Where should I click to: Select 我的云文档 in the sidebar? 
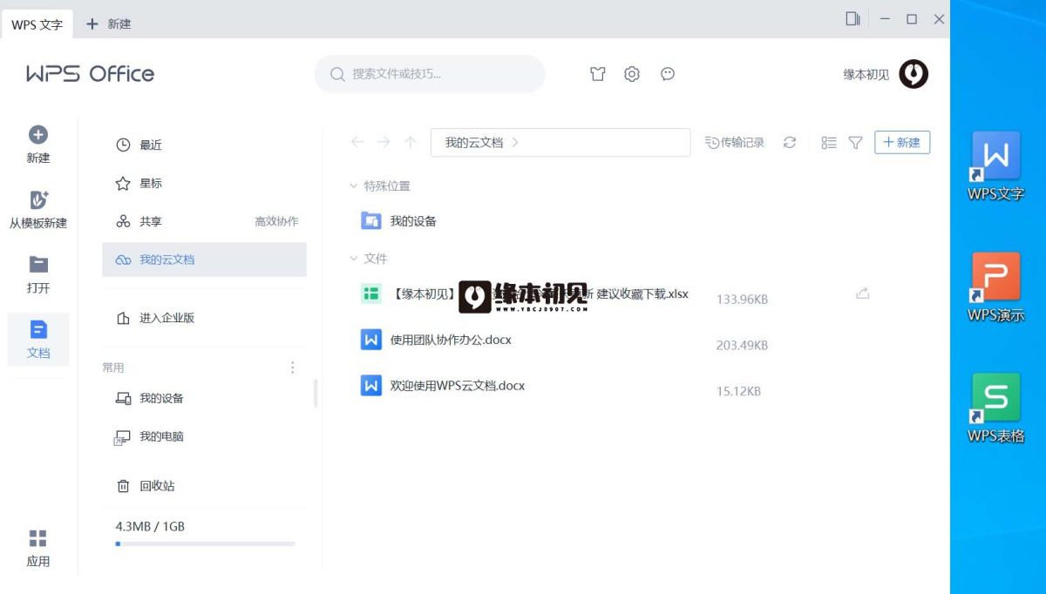point(204,260)
